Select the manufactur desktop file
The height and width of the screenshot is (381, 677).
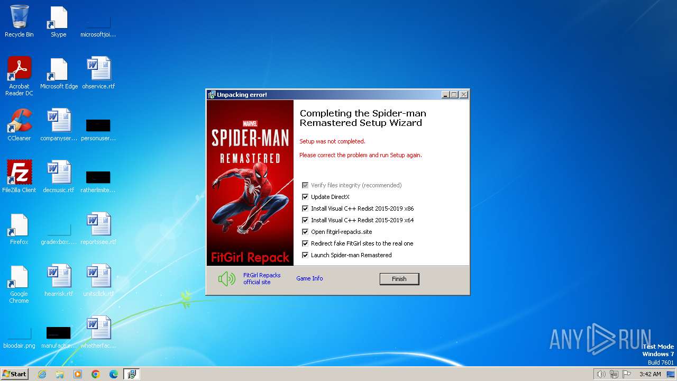tap(59, 337)
